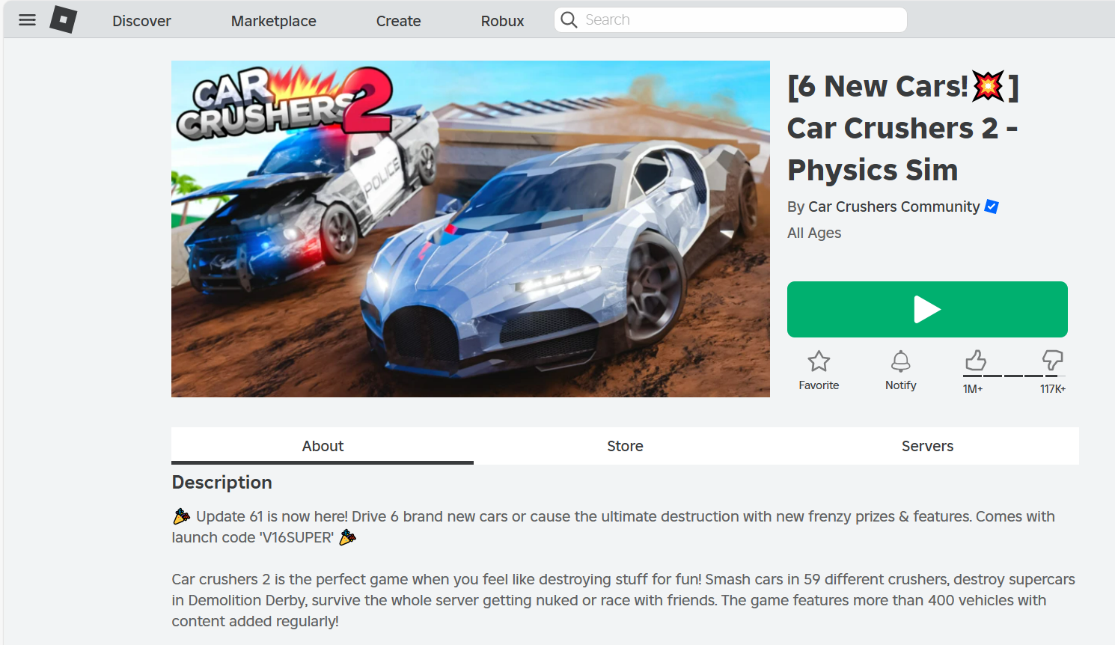Open the Robux page
Screen dimensions: 1115x645
tap(503, 21)
